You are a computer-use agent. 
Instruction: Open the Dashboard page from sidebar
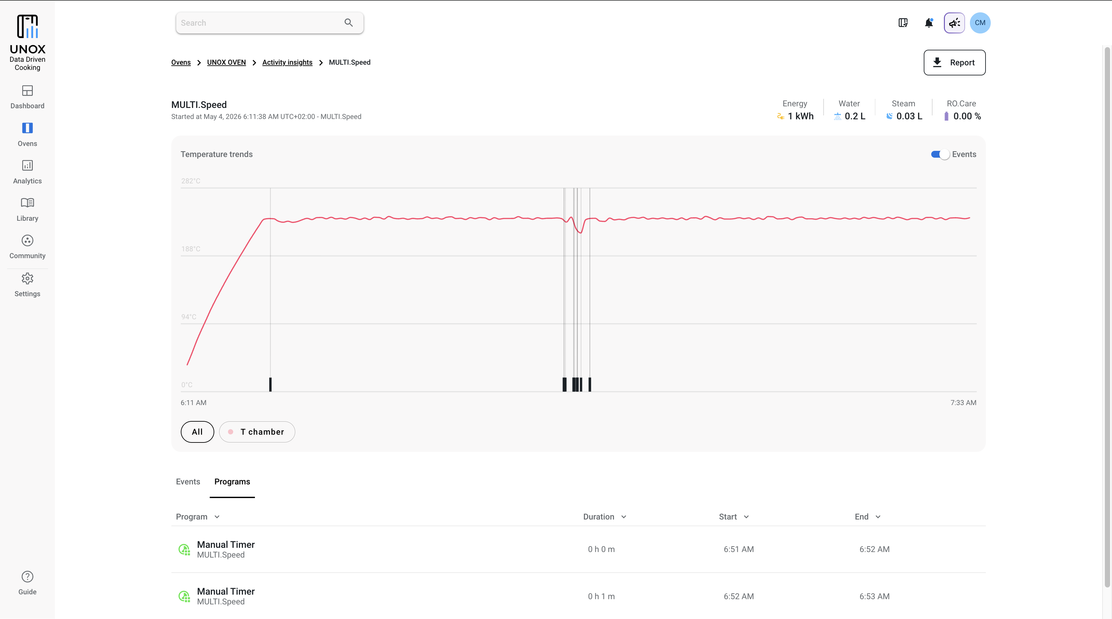pos(27,97)
